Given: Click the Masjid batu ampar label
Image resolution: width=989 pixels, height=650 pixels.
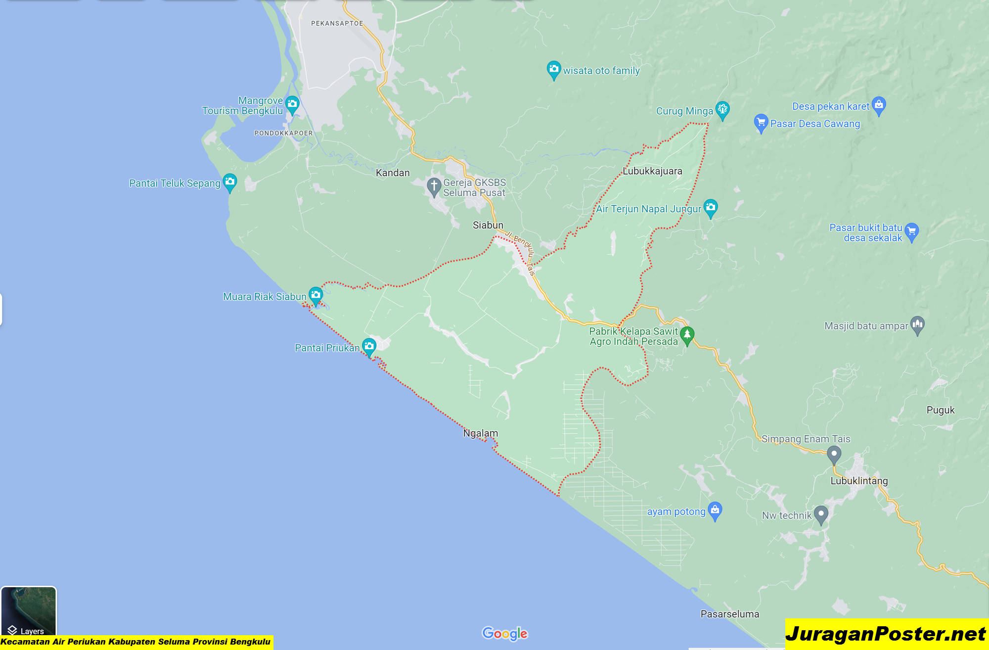Looking at the screenshot, I should coord(866,326).
